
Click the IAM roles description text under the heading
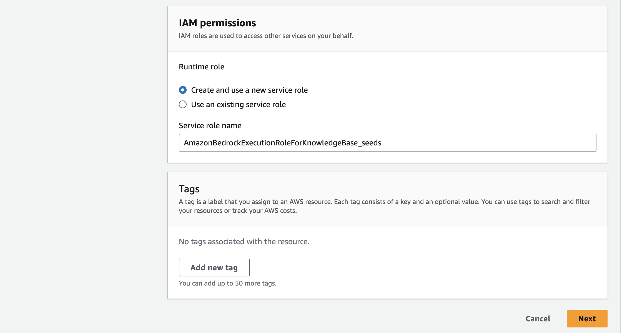pyautogui.click(x=266, y=36)
